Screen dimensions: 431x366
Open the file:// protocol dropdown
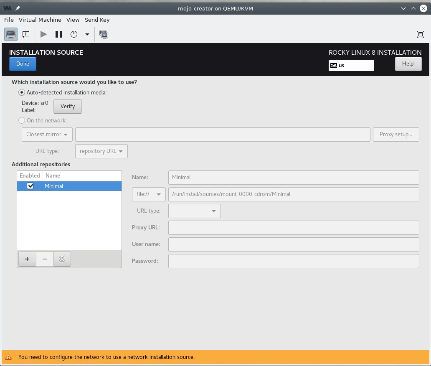[149, 194]
